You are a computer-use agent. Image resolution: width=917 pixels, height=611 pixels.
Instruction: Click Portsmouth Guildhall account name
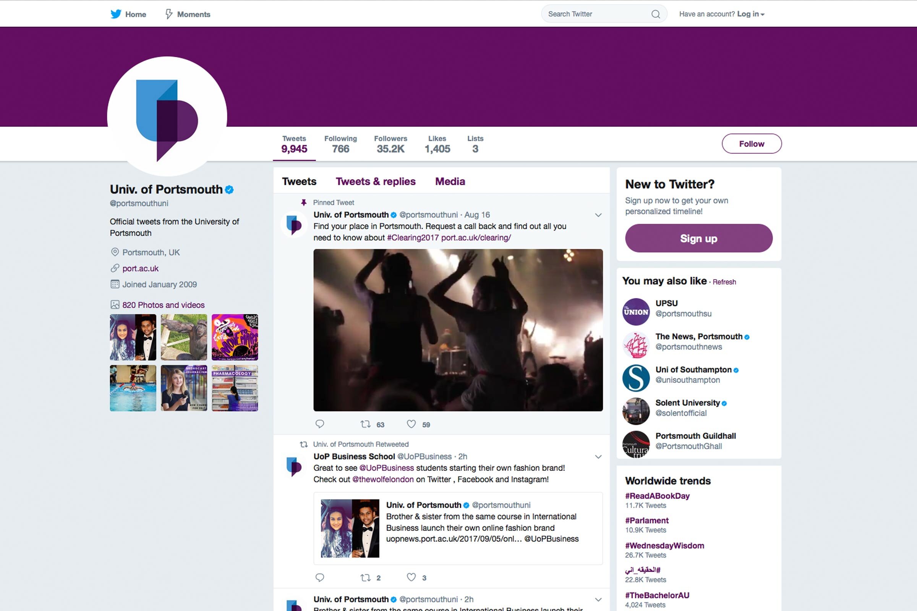(695, 436)
